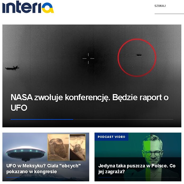Open Jedyna taka puszcza w Polsce headline
184x184 pixels.
point(137,169)
